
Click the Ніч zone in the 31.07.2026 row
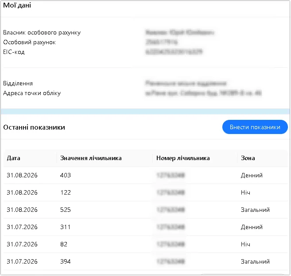[x=245, y=244]
